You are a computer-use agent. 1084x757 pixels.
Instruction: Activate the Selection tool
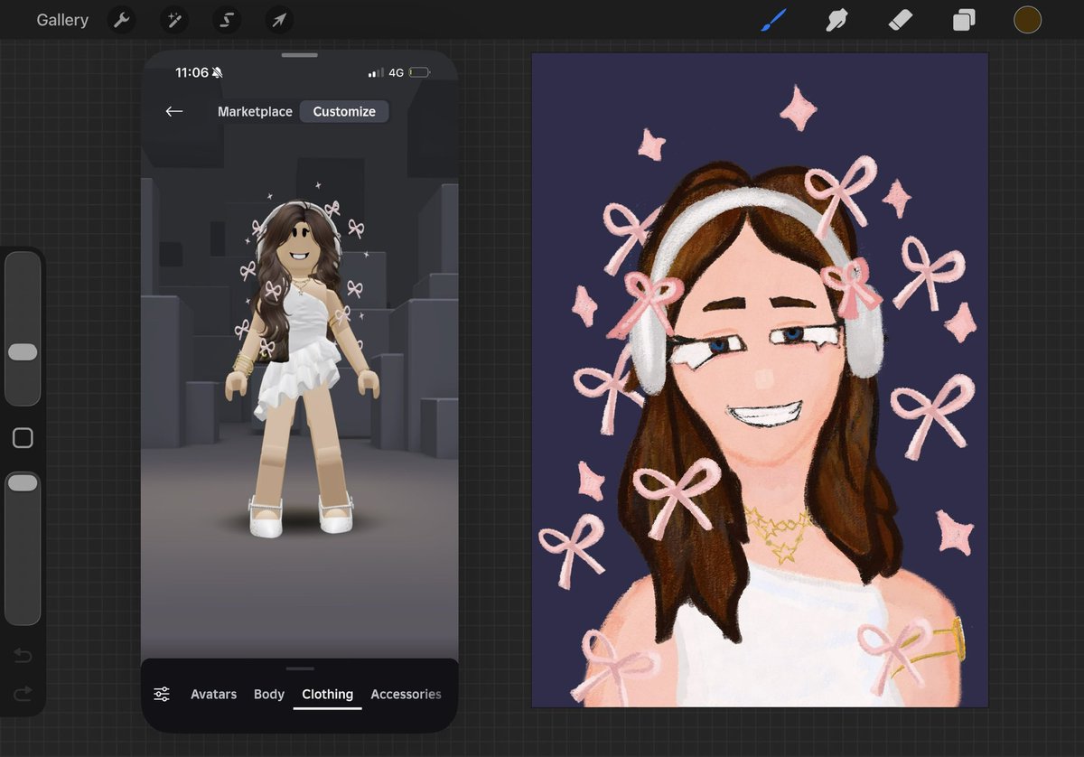point(227,20)
